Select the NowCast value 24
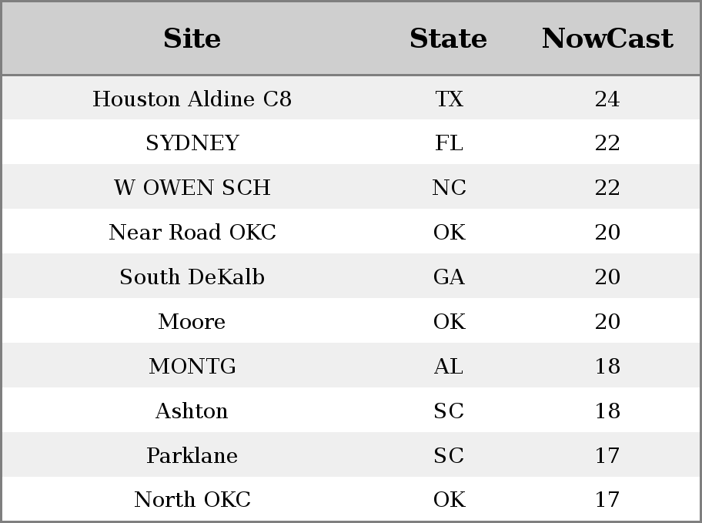This screenshot has height=523, width=702. (x=607, y=99)
